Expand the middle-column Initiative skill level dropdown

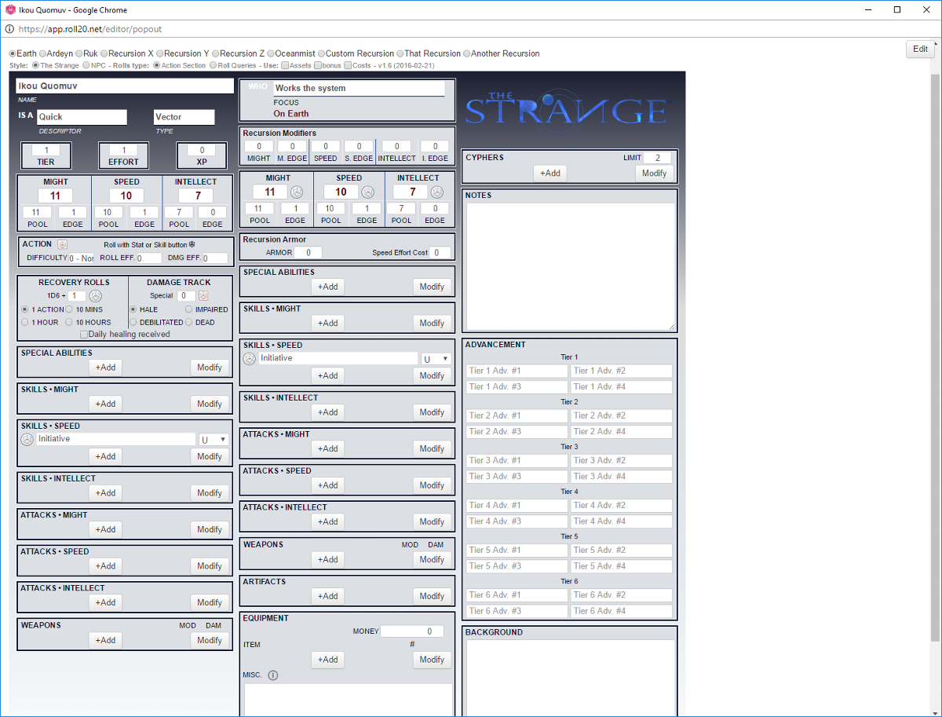pyautogui.click(x=436, y=359)
